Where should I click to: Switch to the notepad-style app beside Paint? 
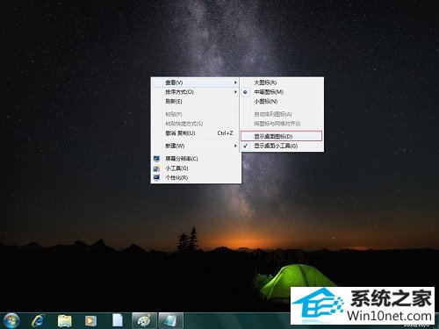(x=171, y=320)
